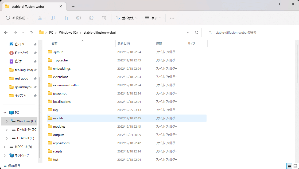This screenshot has height=169, width=299.
Task: Click the Paste clipboard icon
Action: pyautogui.click(x=65, y=18)
